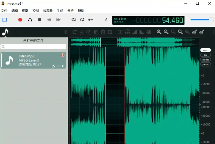215x144 pixels.
Task: Click the undo arrow icon
Action: (74, 32)
